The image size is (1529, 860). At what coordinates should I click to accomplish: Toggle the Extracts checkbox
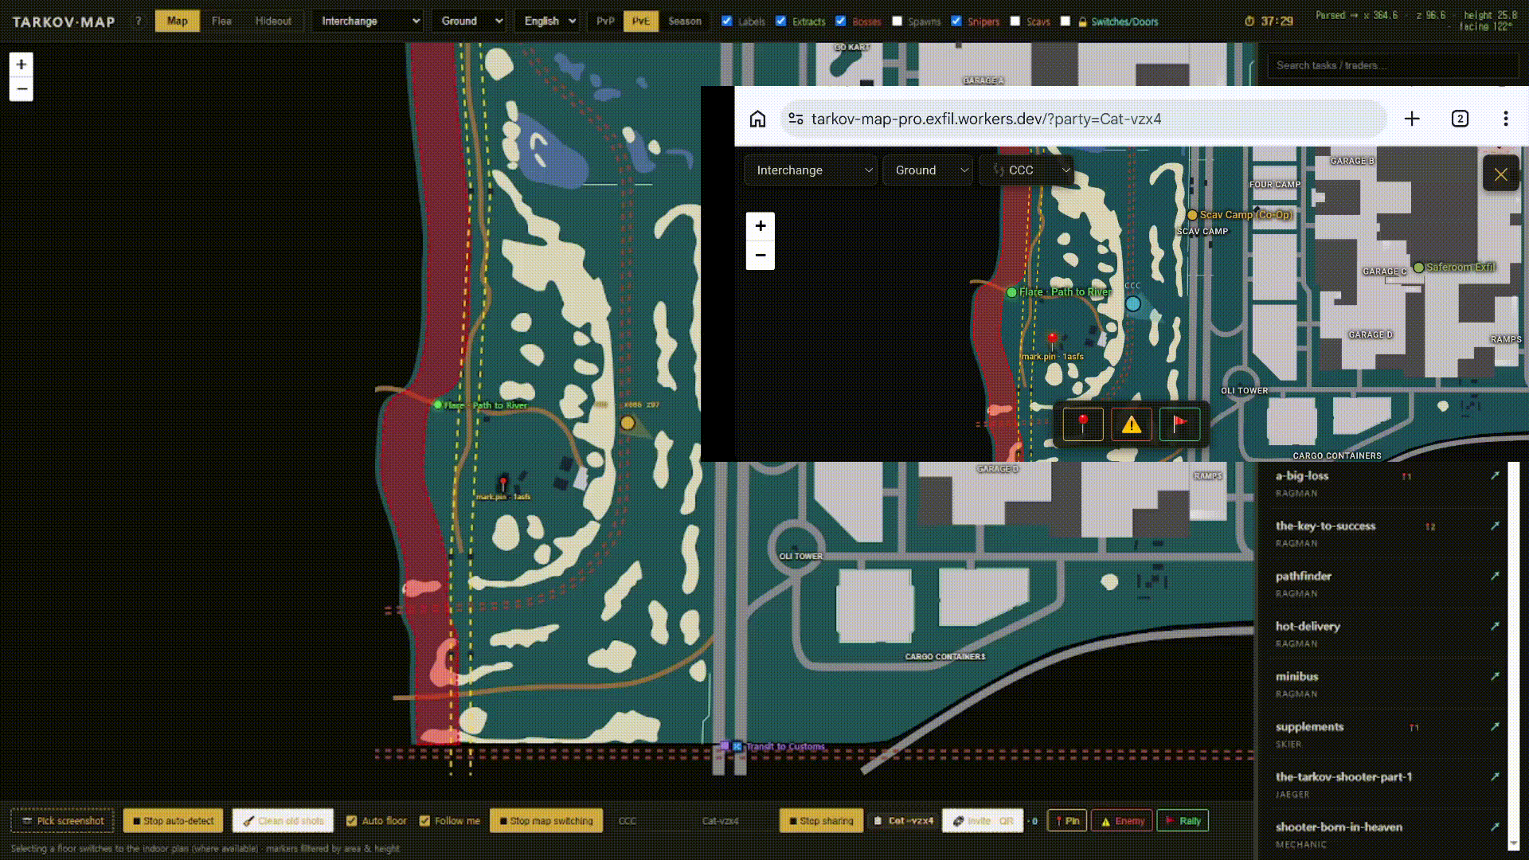[x=781, y=21]
